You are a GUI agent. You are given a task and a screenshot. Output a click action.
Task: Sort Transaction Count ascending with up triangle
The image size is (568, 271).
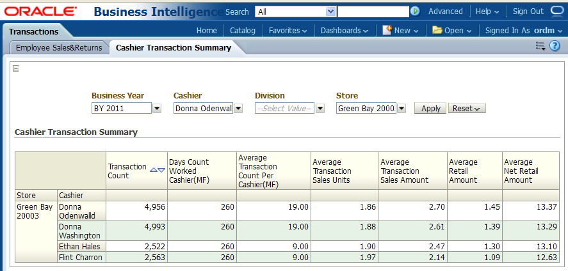click(153, 170)
